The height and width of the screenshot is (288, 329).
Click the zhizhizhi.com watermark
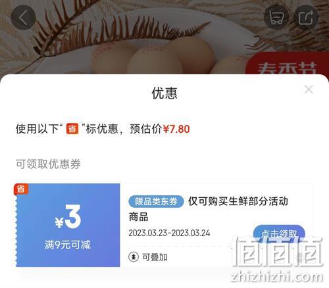click(277, 277)
